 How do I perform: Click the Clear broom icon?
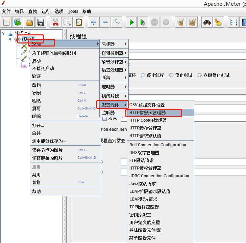pyautogui.click(x=180, y=22)
